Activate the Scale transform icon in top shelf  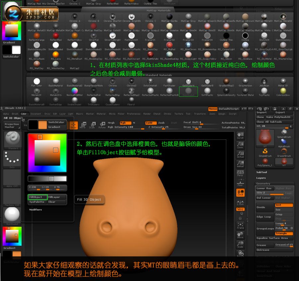92,125
